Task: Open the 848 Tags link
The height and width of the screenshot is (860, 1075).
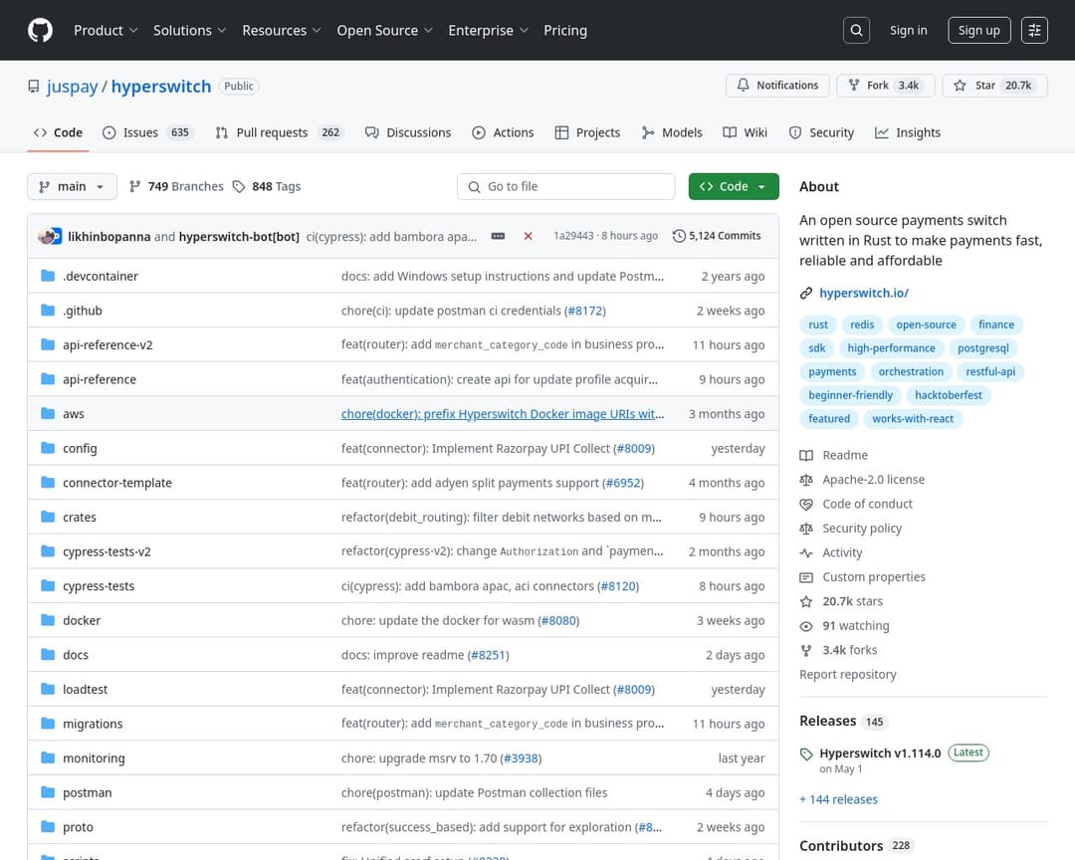Action: point(267,186)
